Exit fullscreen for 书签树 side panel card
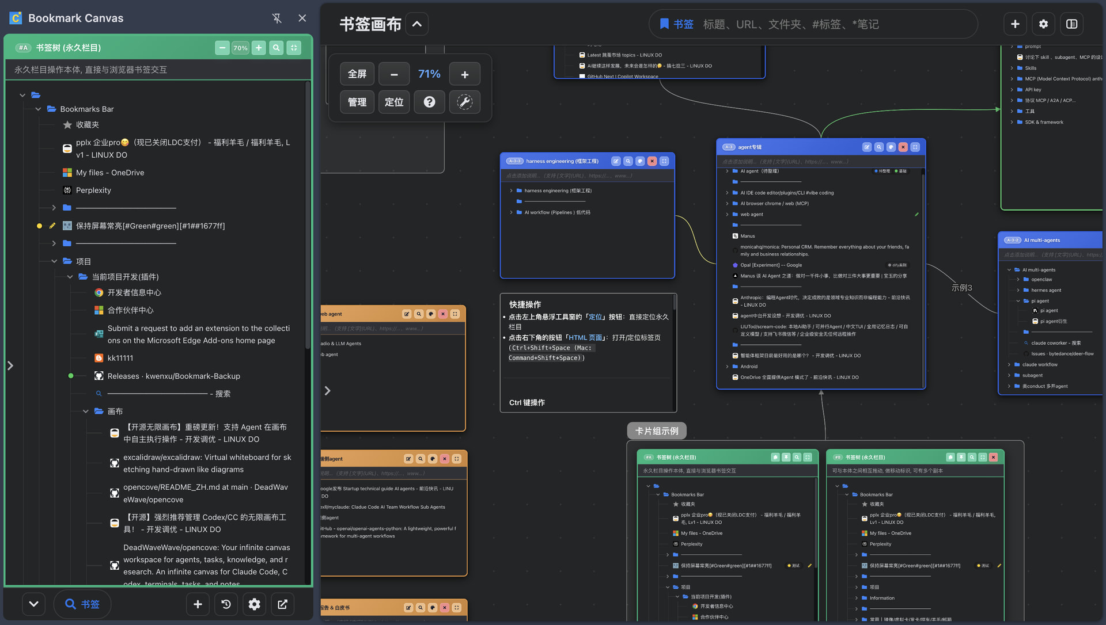This screenshot has width=1106, height=625. point(294,48)
